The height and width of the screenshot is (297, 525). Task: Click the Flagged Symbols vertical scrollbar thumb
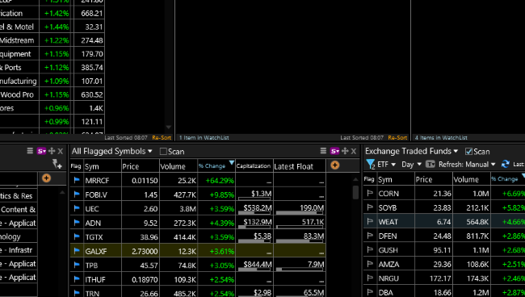click(355, 192)
